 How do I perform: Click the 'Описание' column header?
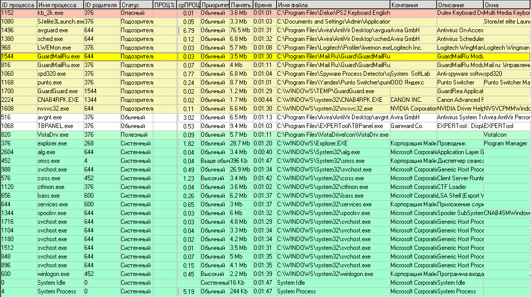tap(460, 5)
